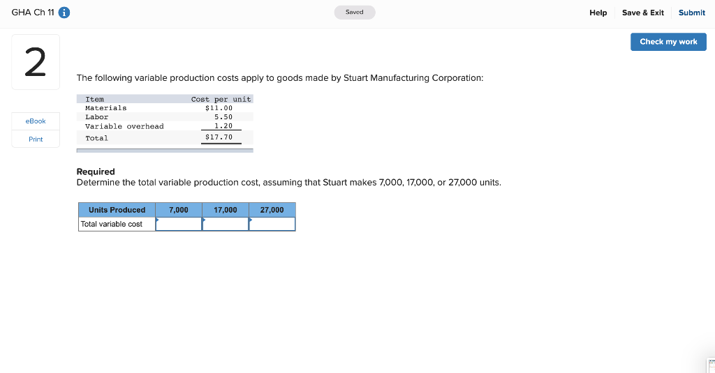The width and height of the screenshot is (715, 373).
Task: Click the '27,000' column header
Action: pos(272,210)
